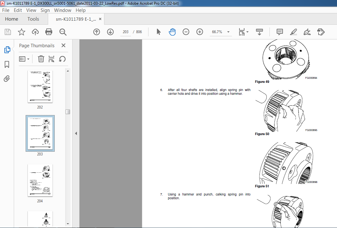Go to next page arrow
Screen dimensions: 337x228
click(110, 32)
